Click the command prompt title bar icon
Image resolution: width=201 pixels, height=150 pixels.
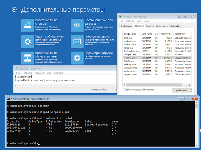click(x=8, y=99)
